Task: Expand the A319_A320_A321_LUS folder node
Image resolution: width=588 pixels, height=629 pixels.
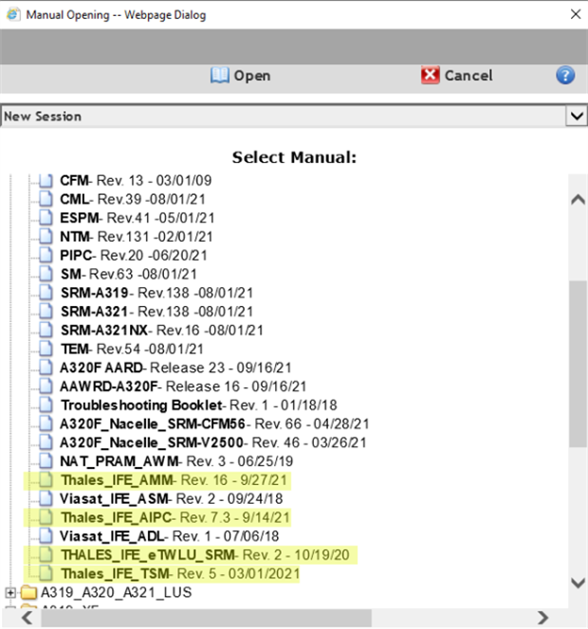Action: point(10,593)
